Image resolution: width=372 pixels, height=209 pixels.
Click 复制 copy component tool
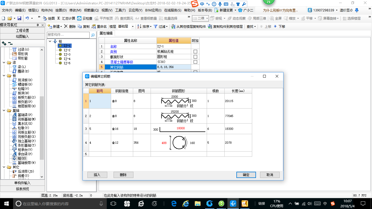coord(84,26)
